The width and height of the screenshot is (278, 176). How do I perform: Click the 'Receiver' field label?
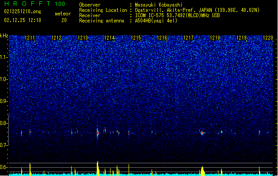(x=90, y=15)
